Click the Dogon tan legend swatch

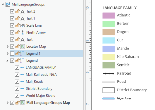pos(108,32)
